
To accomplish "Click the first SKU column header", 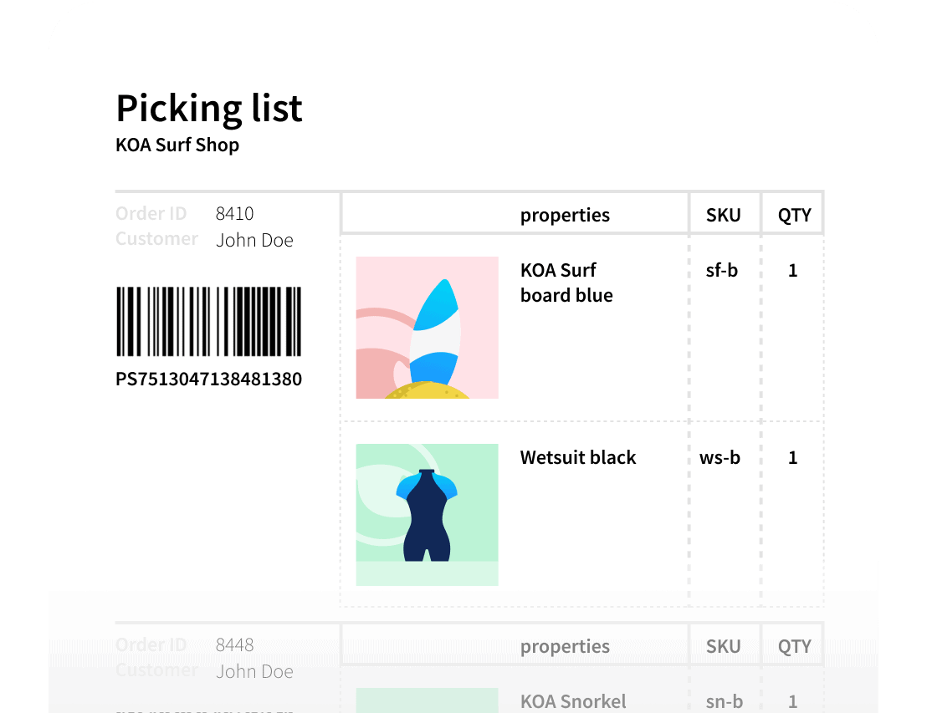I will [723, 215].
